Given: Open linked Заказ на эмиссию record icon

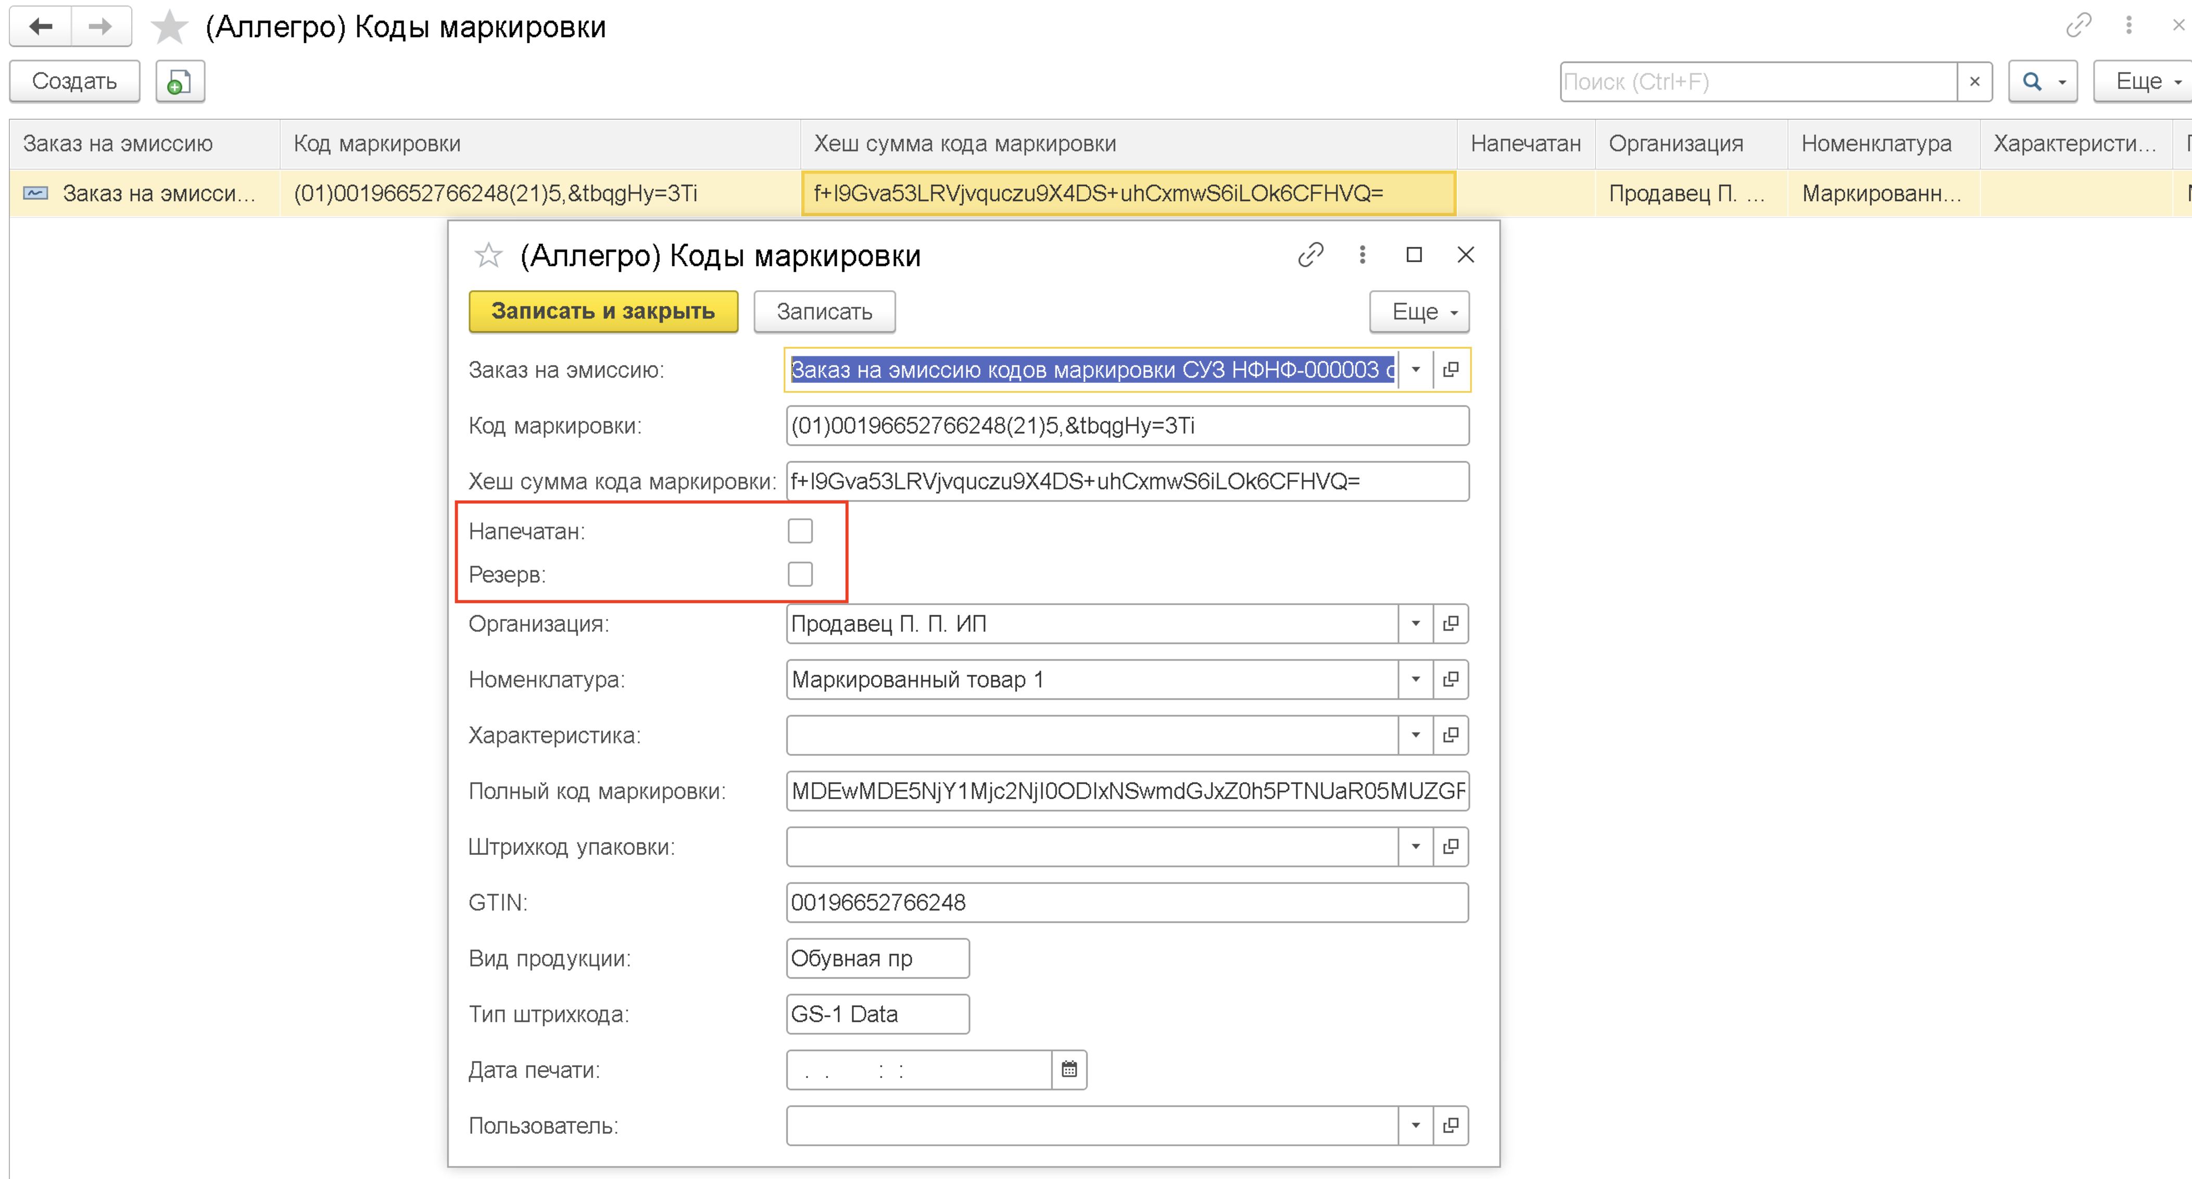Looking at the screenshot, I should point(1451,370).
